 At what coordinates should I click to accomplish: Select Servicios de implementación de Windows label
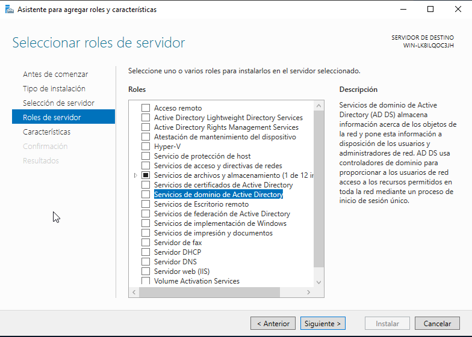coord(220,223)
